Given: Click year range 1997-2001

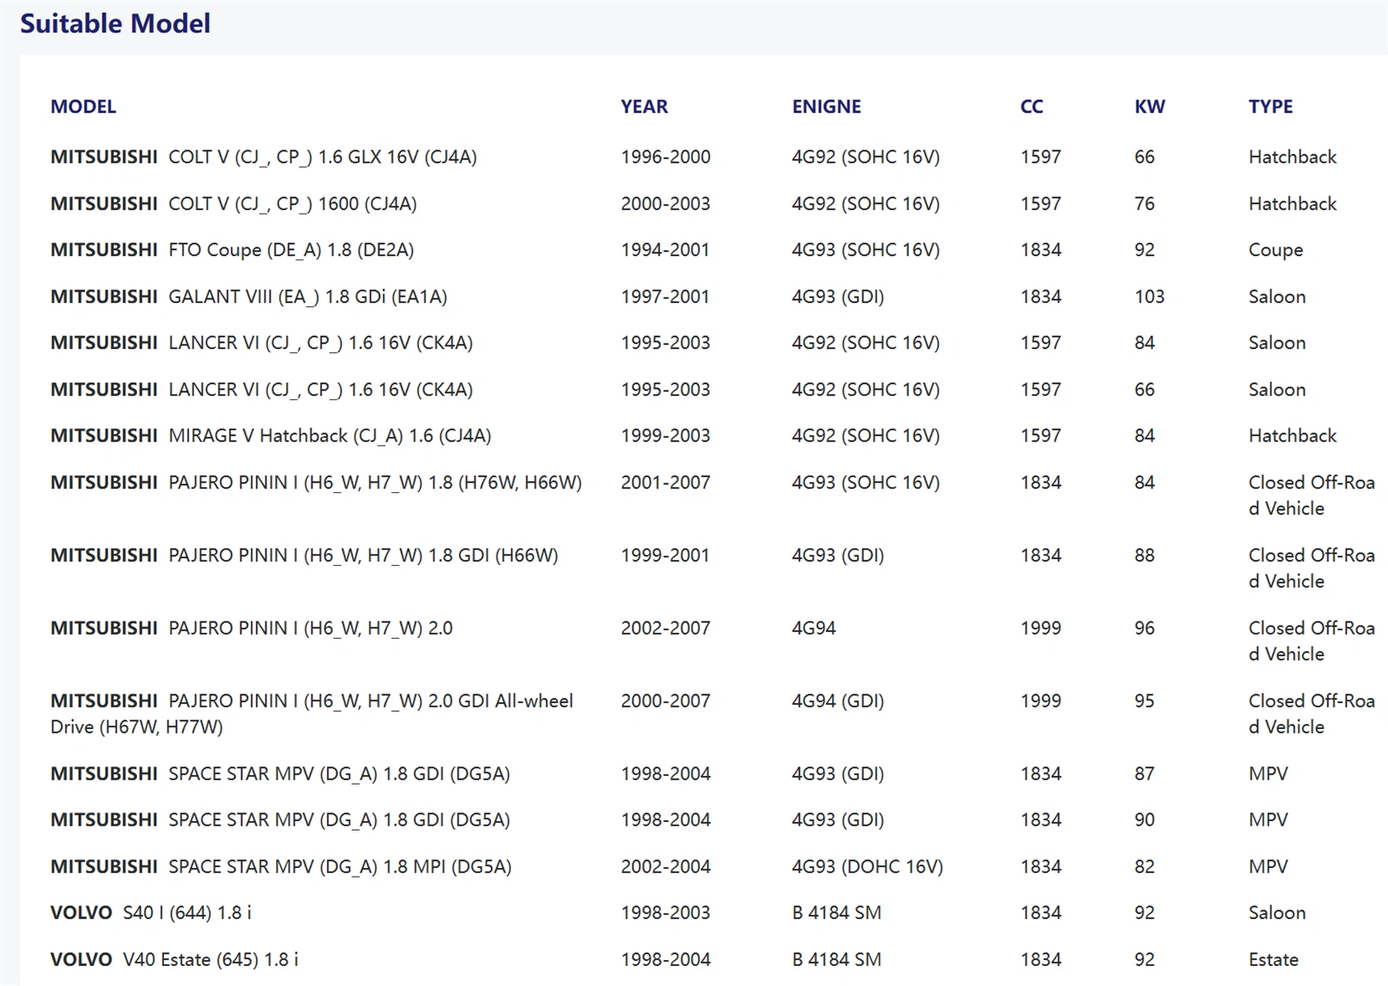Looking at the screenshot, I should 665,297.
